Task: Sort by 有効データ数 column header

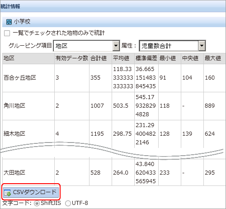Action: (72, 58)
